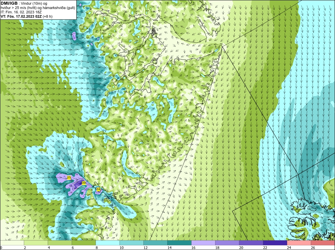The image size is (335, 250).
Task: Click the yellow 30 gust label
Action: (84, 183)
